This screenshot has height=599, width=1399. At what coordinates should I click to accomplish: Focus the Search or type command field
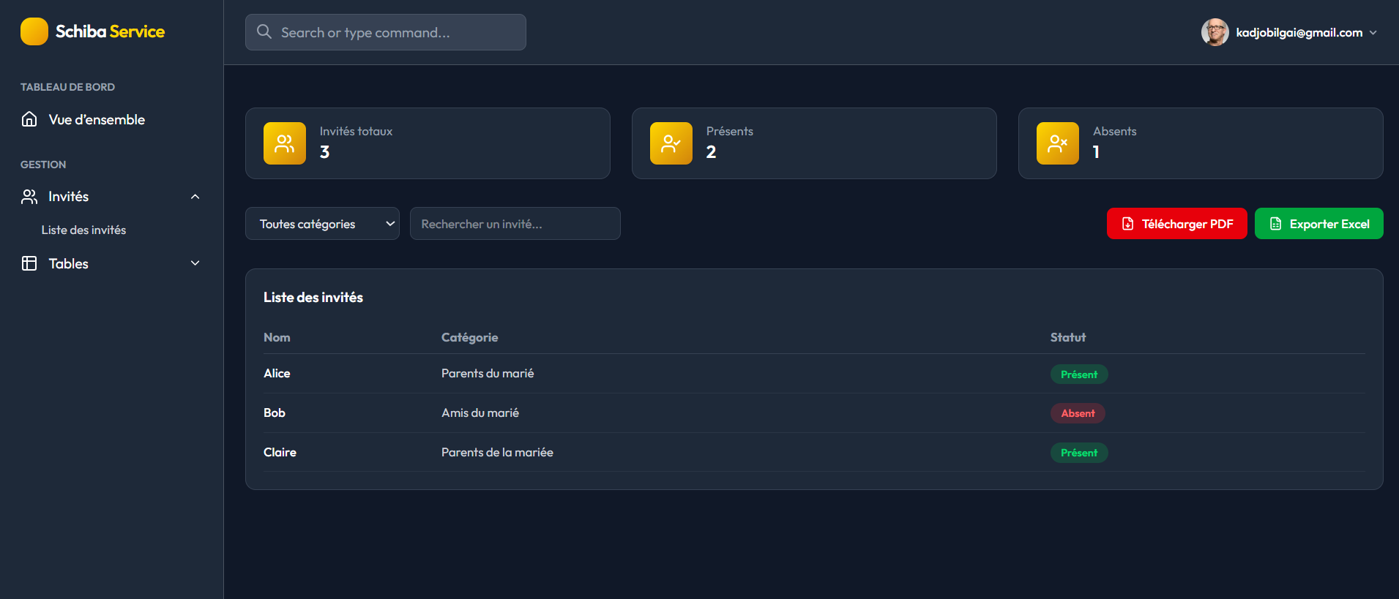(x=386, y=32)
